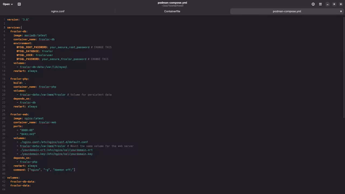Click the version: '3.8' first line
Screen dimensions: 345x194
[18, 20]
